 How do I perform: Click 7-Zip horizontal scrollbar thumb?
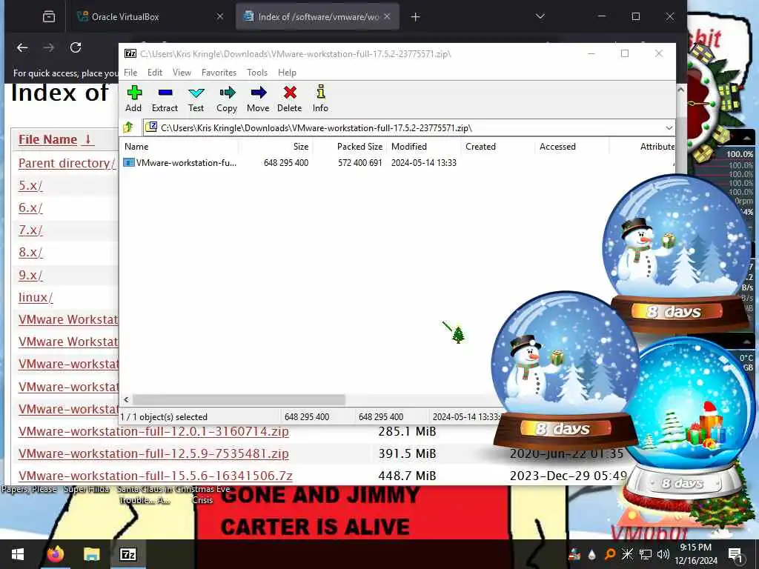coord(239,399)
